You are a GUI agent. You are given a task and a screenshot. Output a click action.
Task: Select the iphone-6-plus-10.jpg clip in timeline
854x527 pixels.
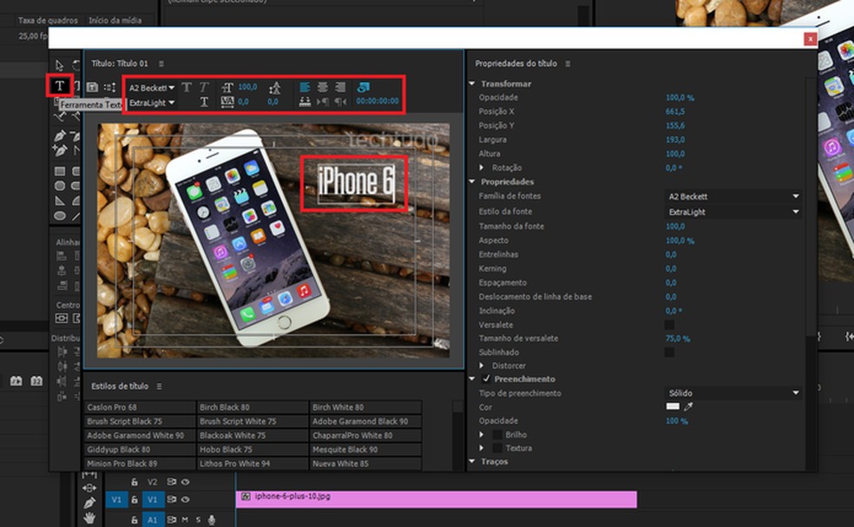[x=434, y=498]
